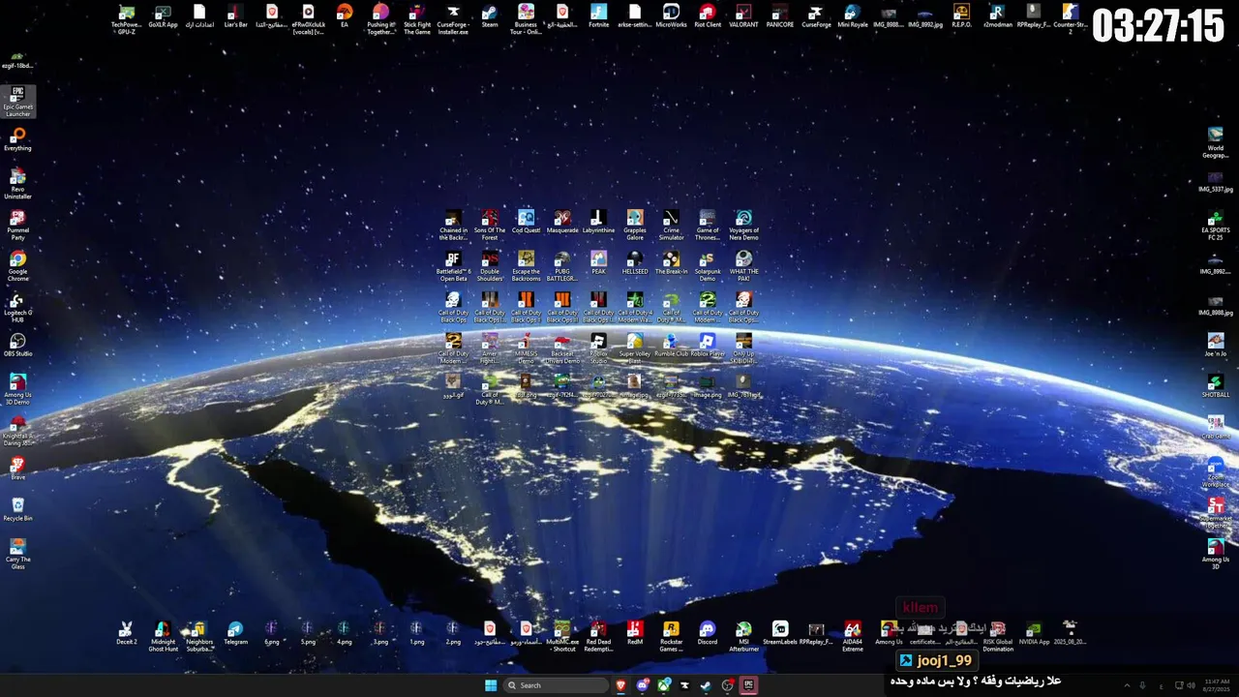Launch Deceit 2 desktop shortcut
The height and width of the screenshot is (697, 1239).
coord(126,633)
